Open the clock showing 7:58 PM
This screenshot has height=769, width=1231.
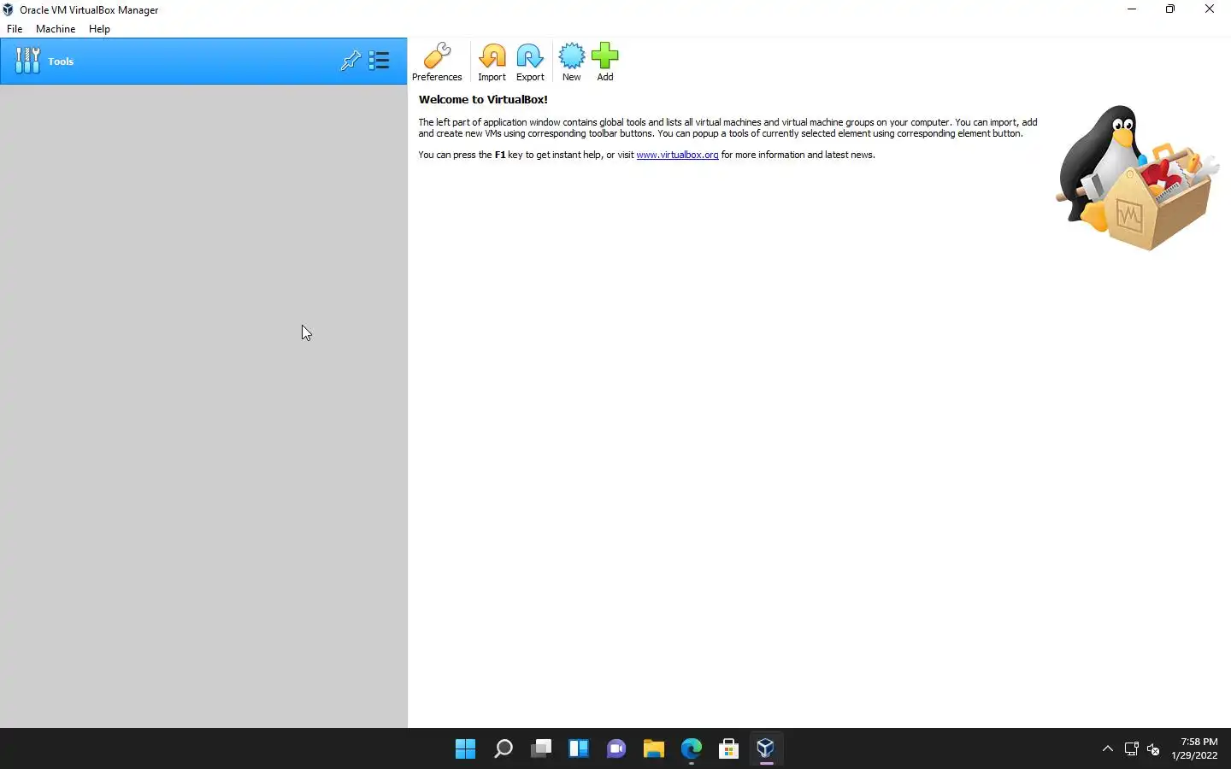pyautogui.click(x=1195, y=748)
